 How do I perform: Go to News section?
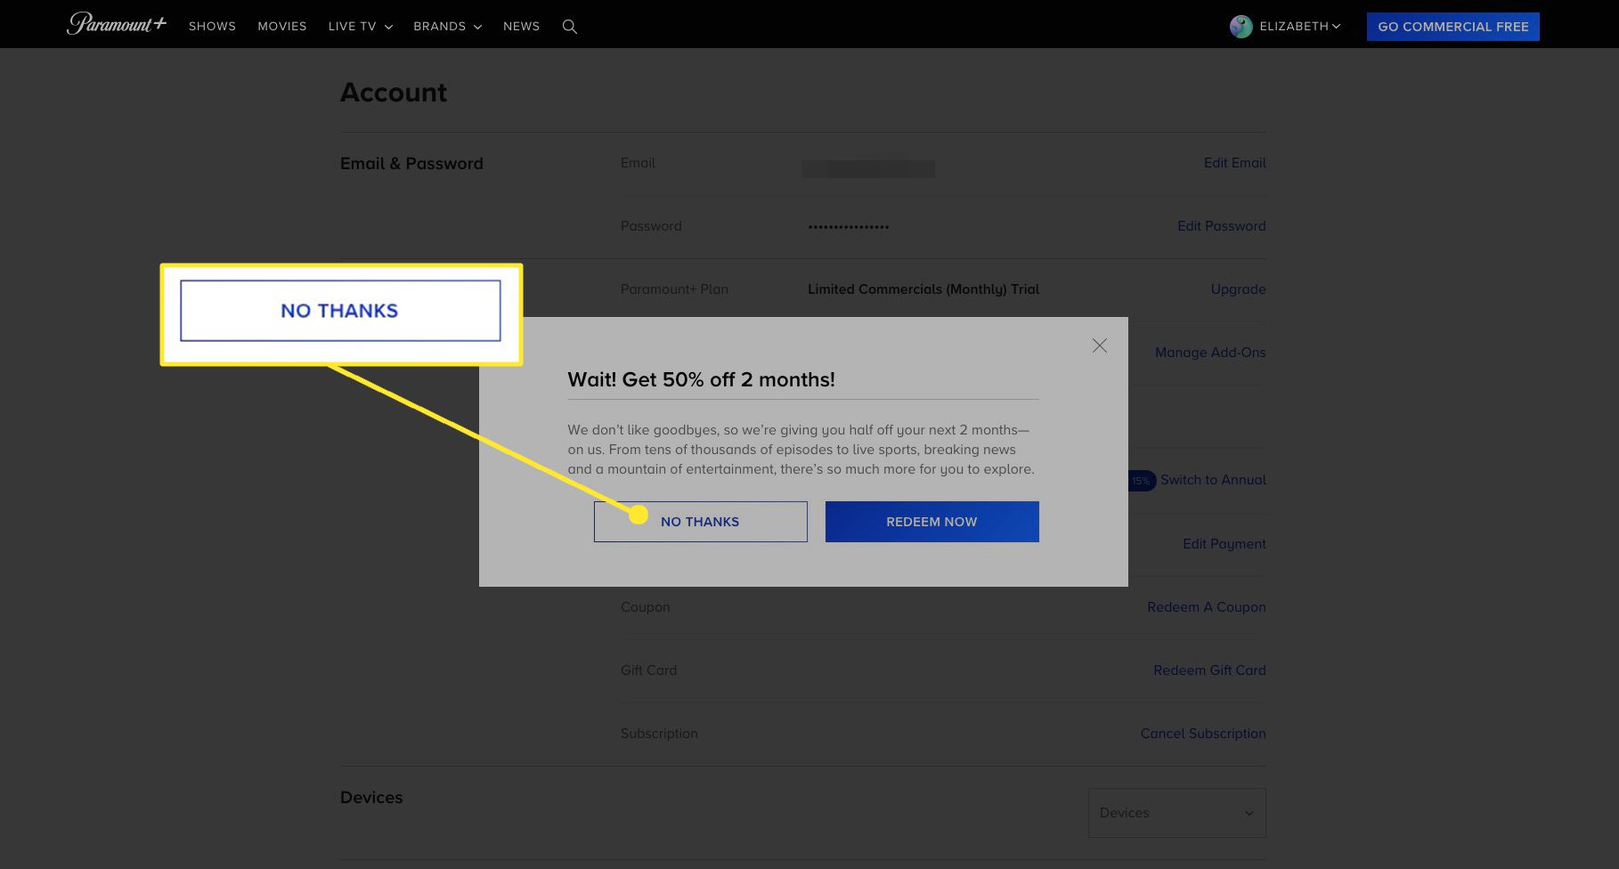(522, 27)
